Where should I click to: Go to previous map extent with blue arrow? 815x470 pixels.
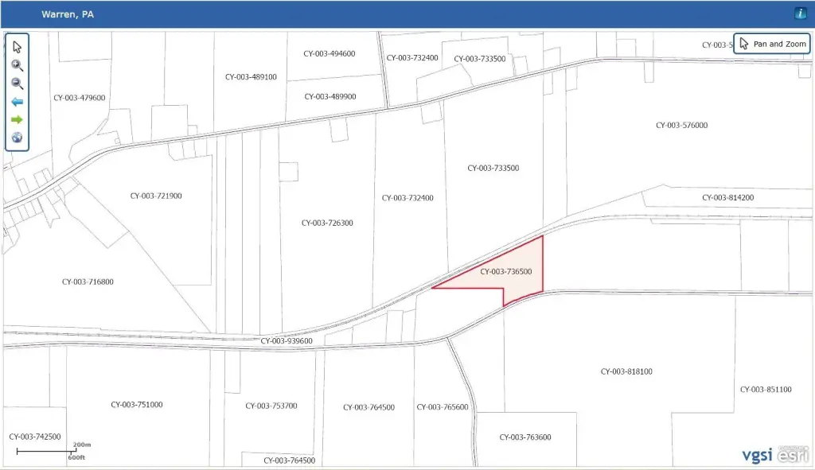coord(18,102)
